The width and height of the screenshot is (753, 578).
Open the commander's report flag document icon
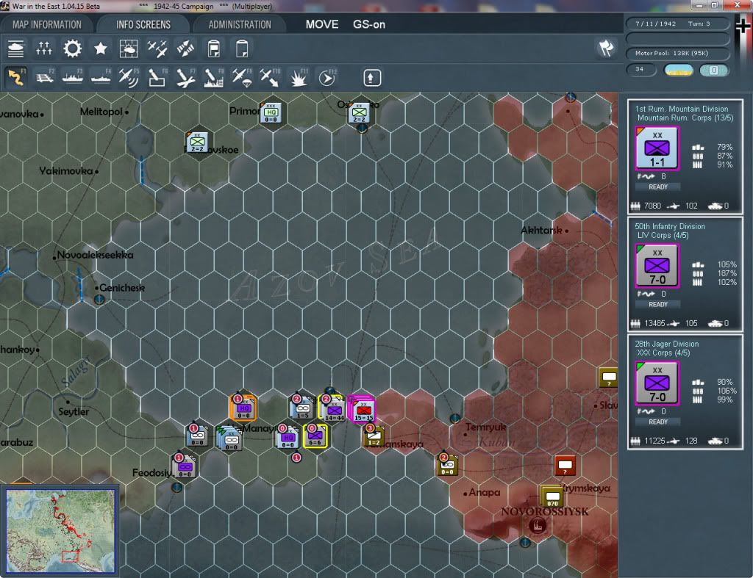pos(214,49)
